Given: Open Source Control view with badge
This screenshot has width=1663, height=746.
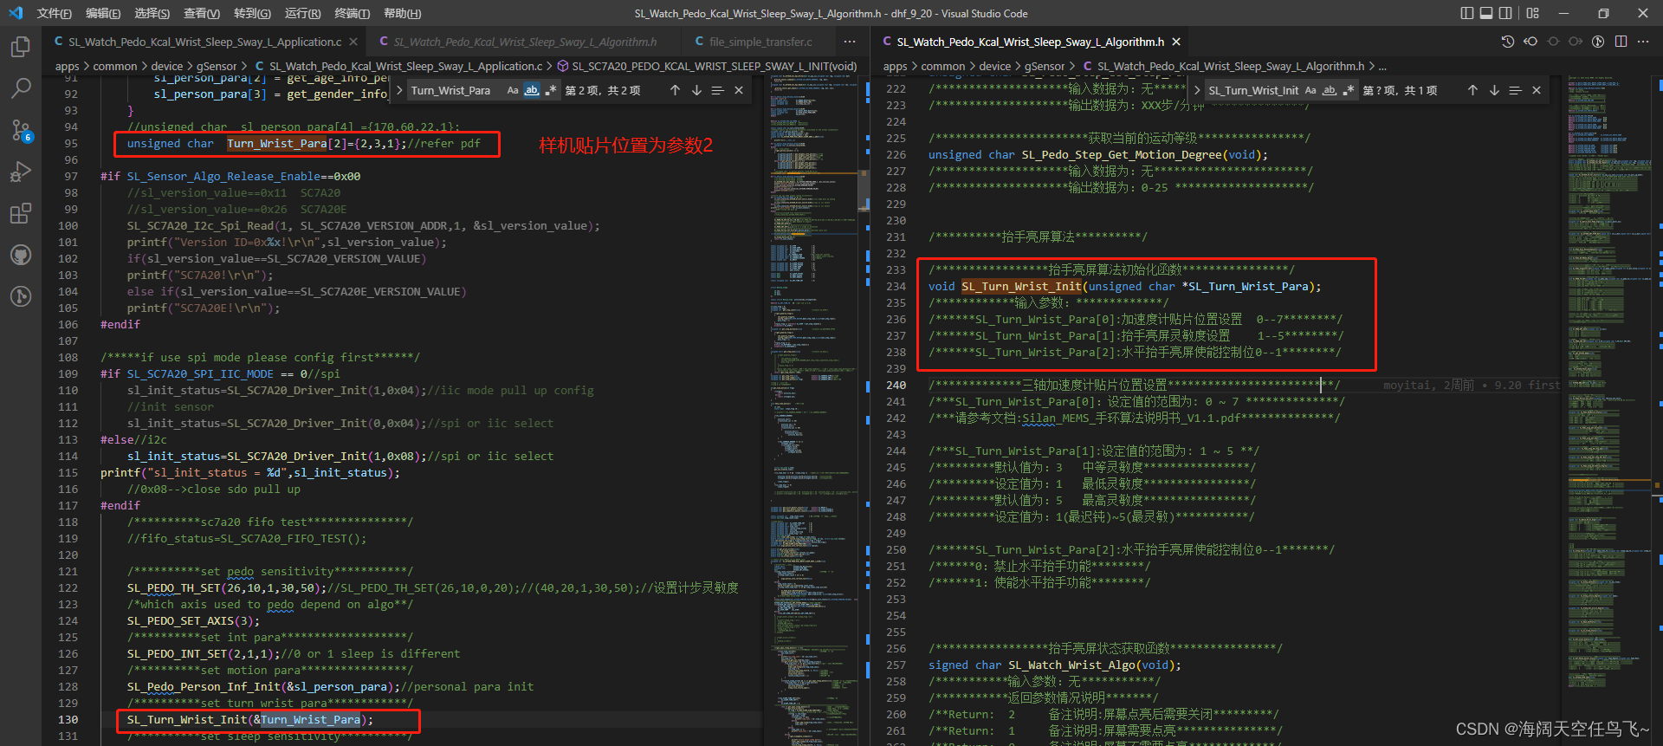Looking at the screenshot, I should click(x=21, y=131).
